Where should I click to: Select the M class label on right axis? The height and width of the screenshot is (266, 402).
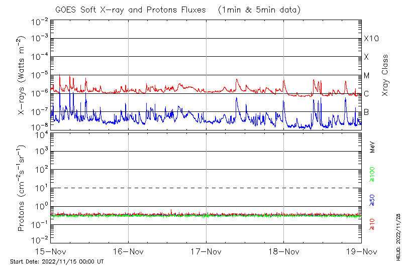[x=367, y=76]
